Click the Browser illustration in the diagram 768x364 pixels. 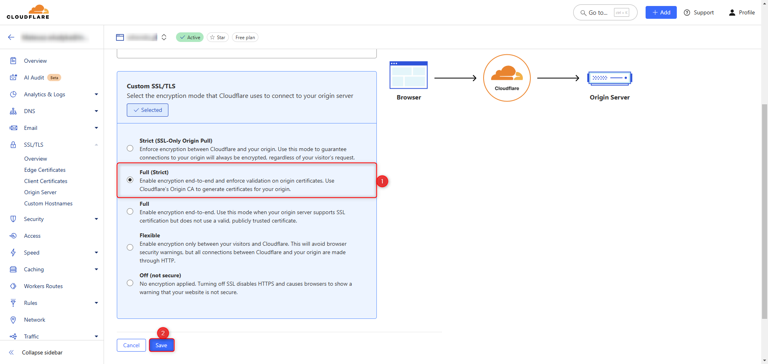click(x=408, y=75)
